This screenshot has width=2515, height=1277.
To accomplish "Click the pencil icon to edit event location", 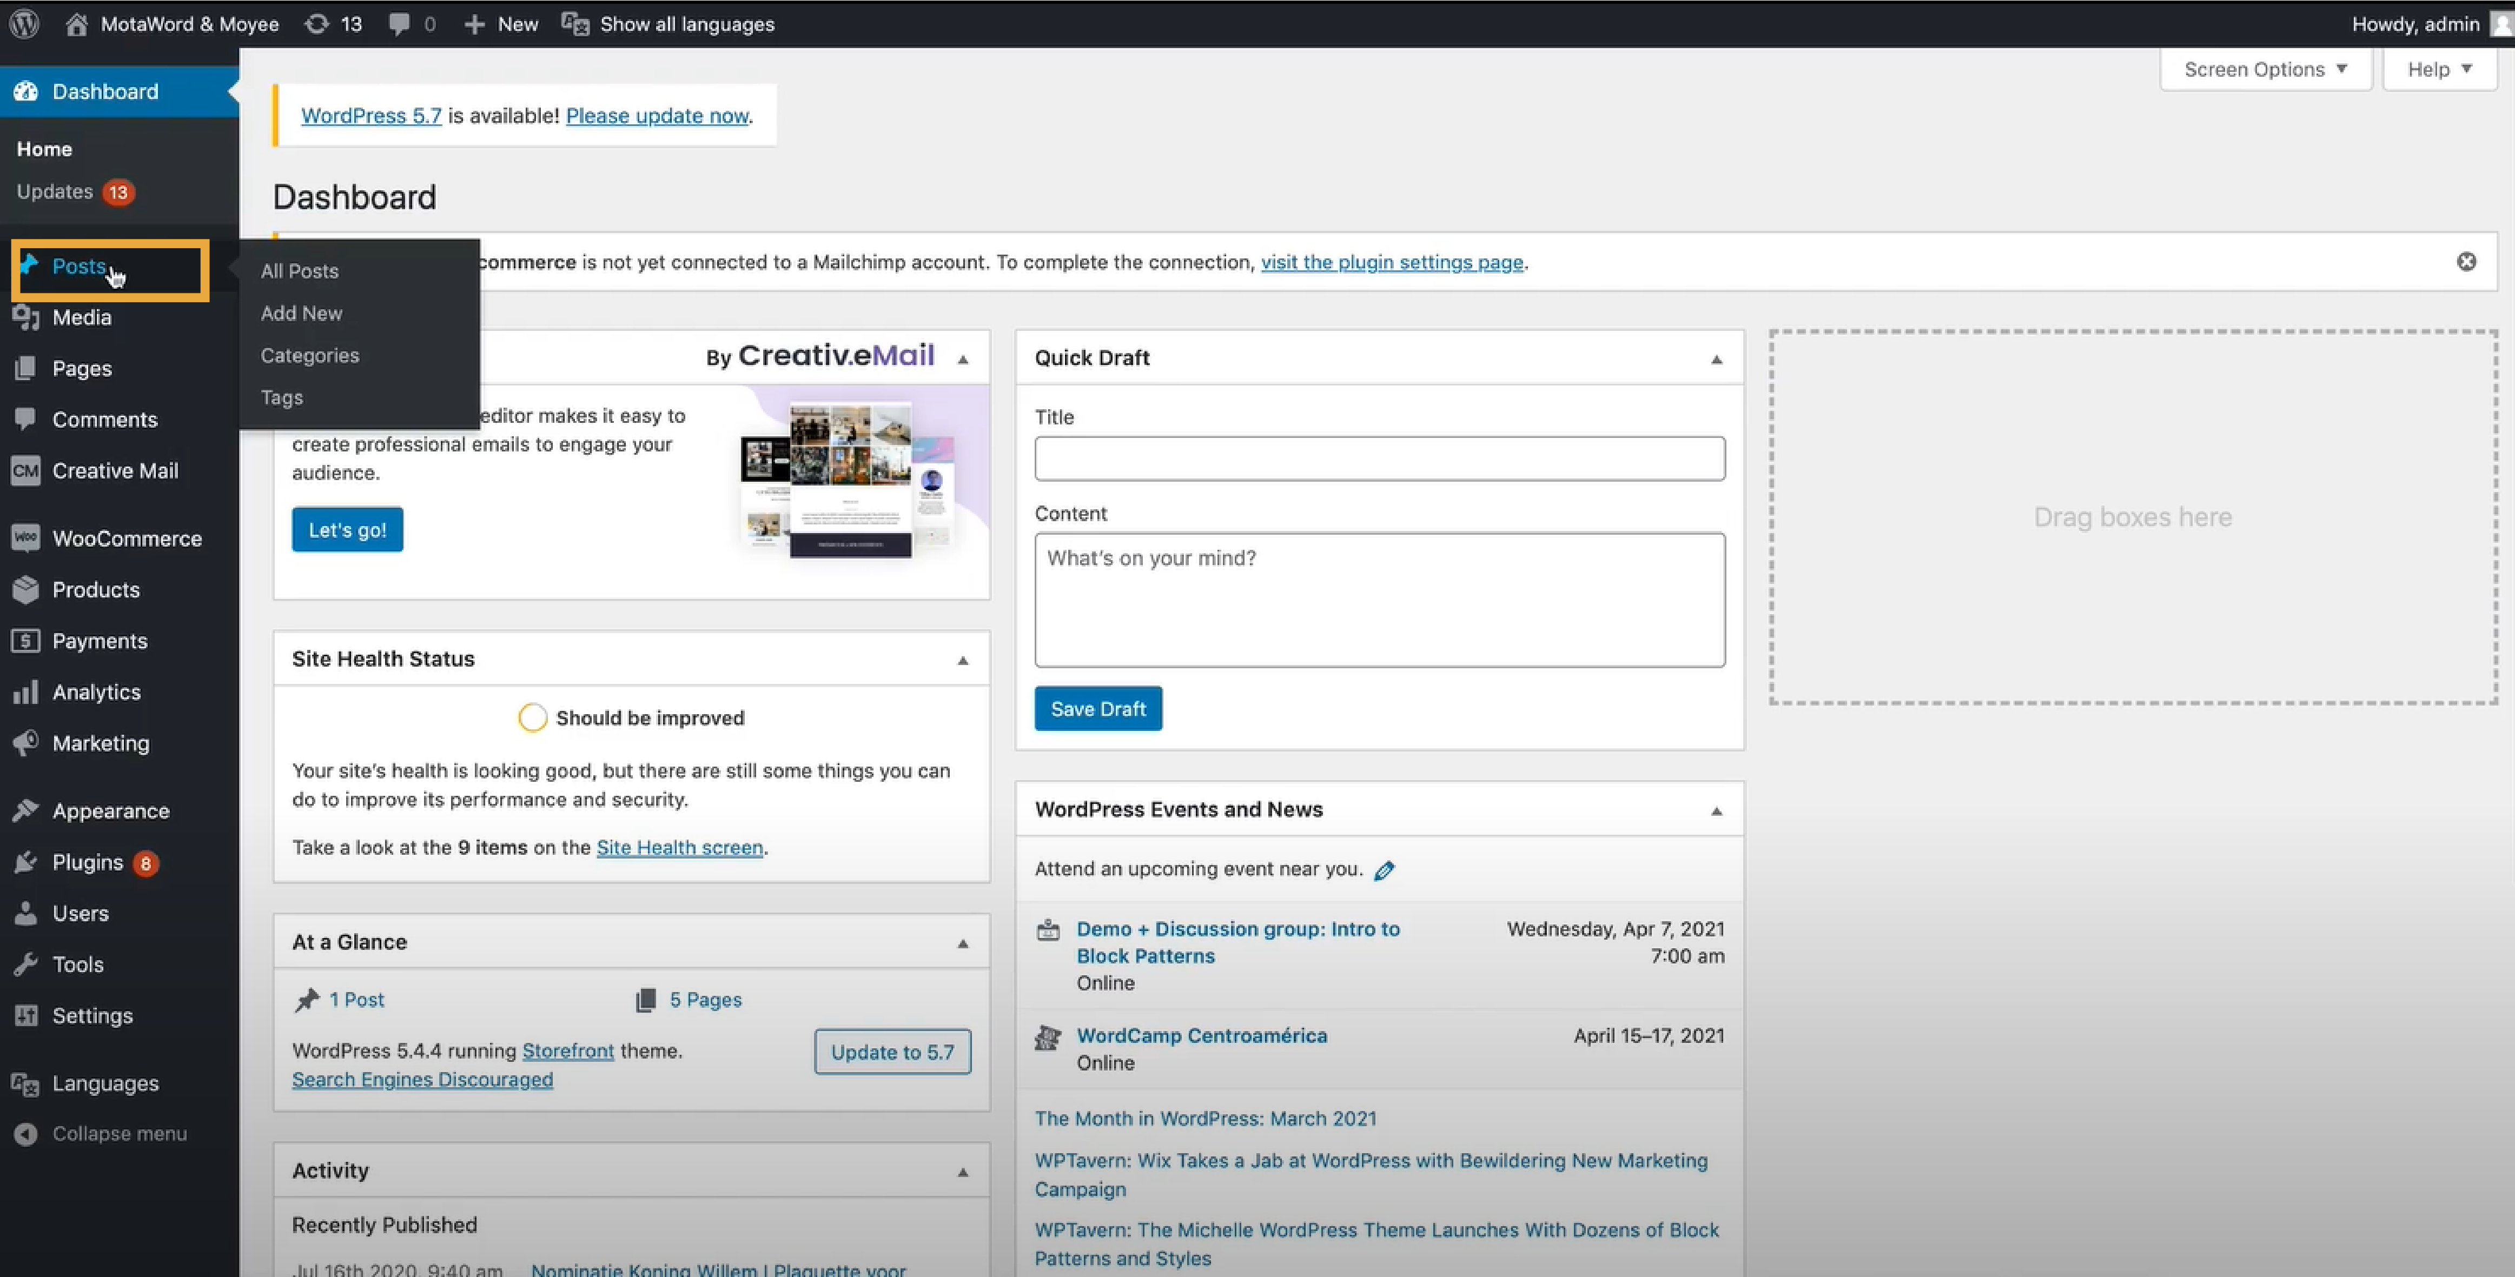I will pos(1385,870).
